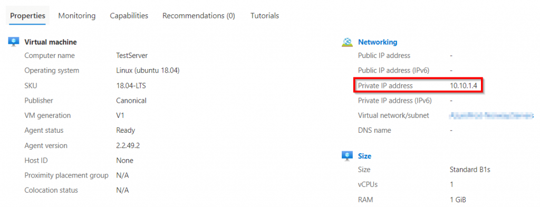The width and height of the screenshot is (540, 207).
Task: Select the Recommendations (0) tab
Action: (199, 16)
